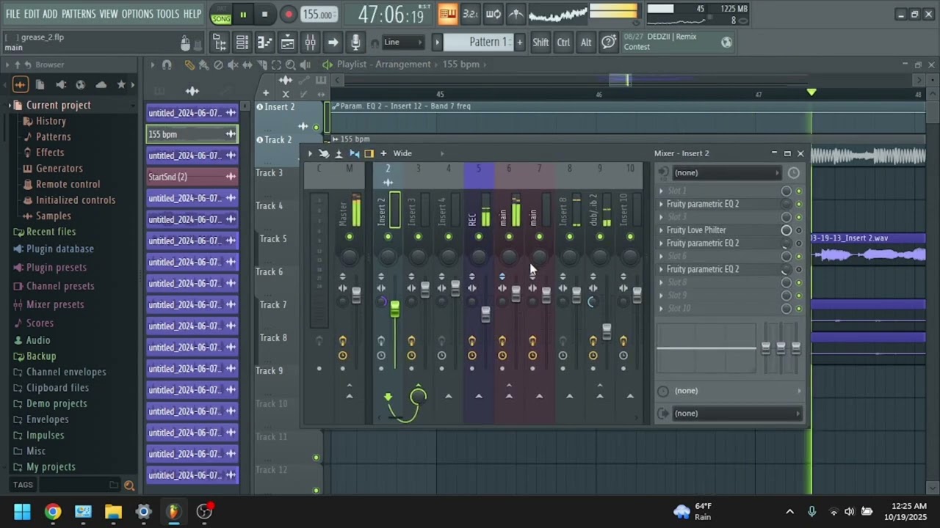Image resolution: width=940 pixels, height=528 pixels.
Task: Click the Ctrl modifier button
Action: click(563, 43)
